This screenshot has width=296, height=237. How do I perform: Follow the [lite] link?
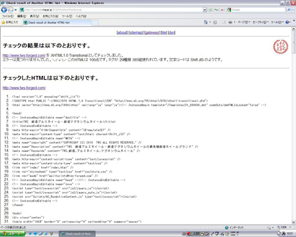click(x=163, y=33)
